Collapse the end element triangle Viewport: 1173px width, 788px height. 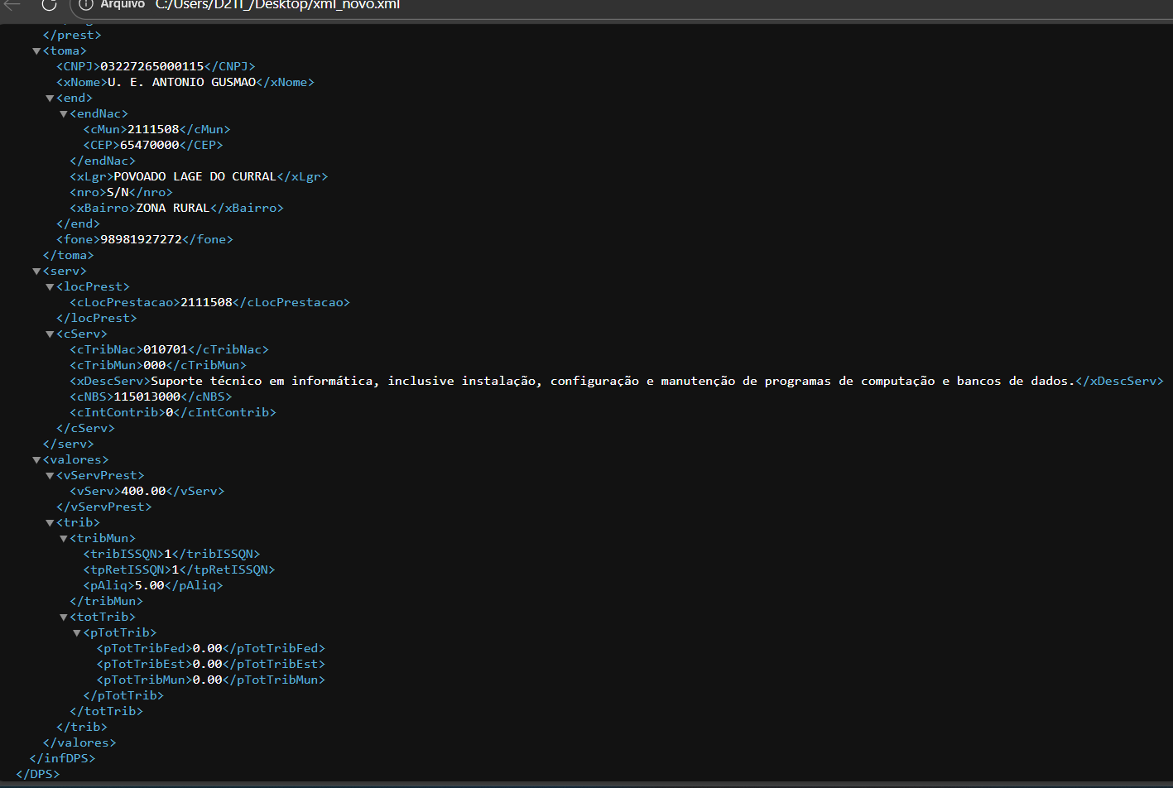50,98
